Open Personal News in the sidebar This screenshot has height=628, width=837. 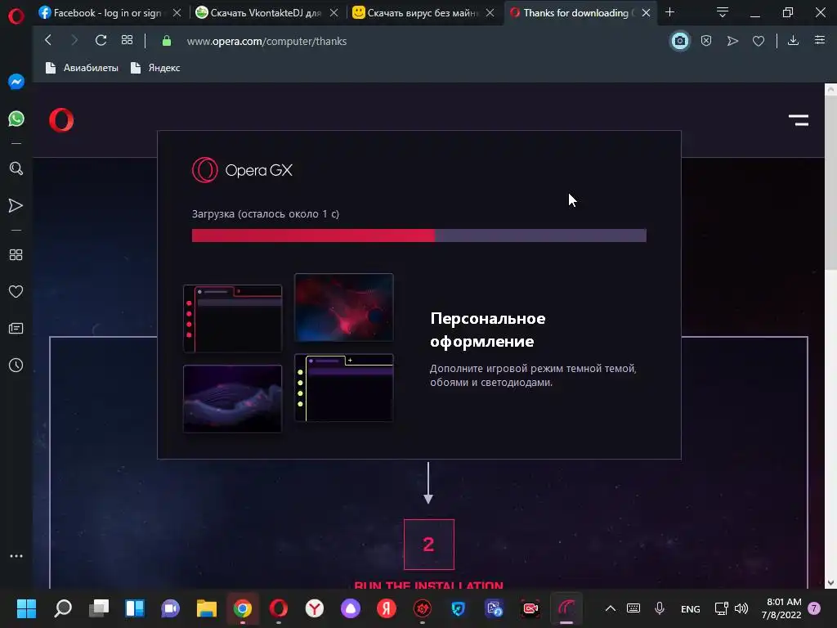[16, 328]
